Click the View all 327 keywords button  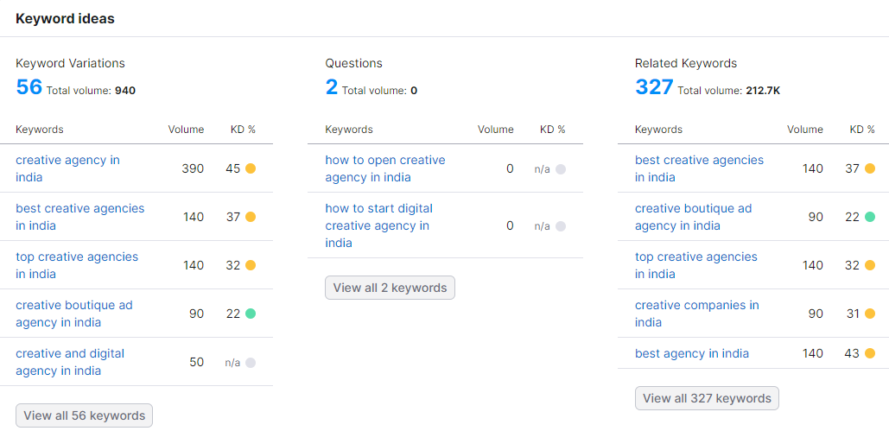point(707,398)
